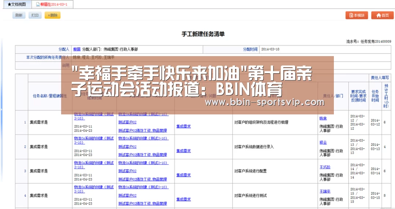Open row 2 third-column 物流OA系统的创建（测试3-10） link
This screenshot has width=395, height=209.
(x=144, y=138)
